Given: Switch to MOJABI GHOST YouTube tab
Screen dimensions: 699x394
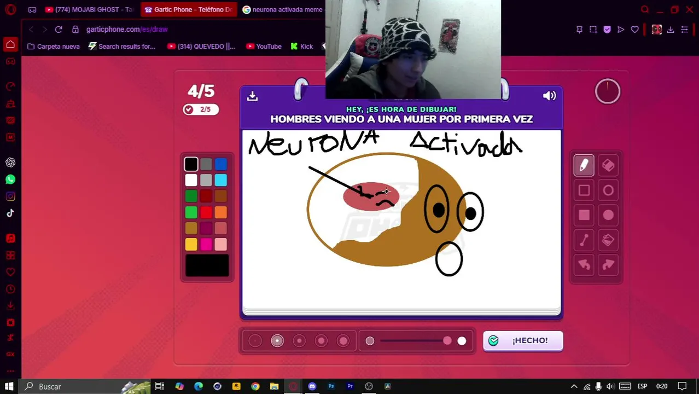Looking at the screenshot, I should pos(89,9).
